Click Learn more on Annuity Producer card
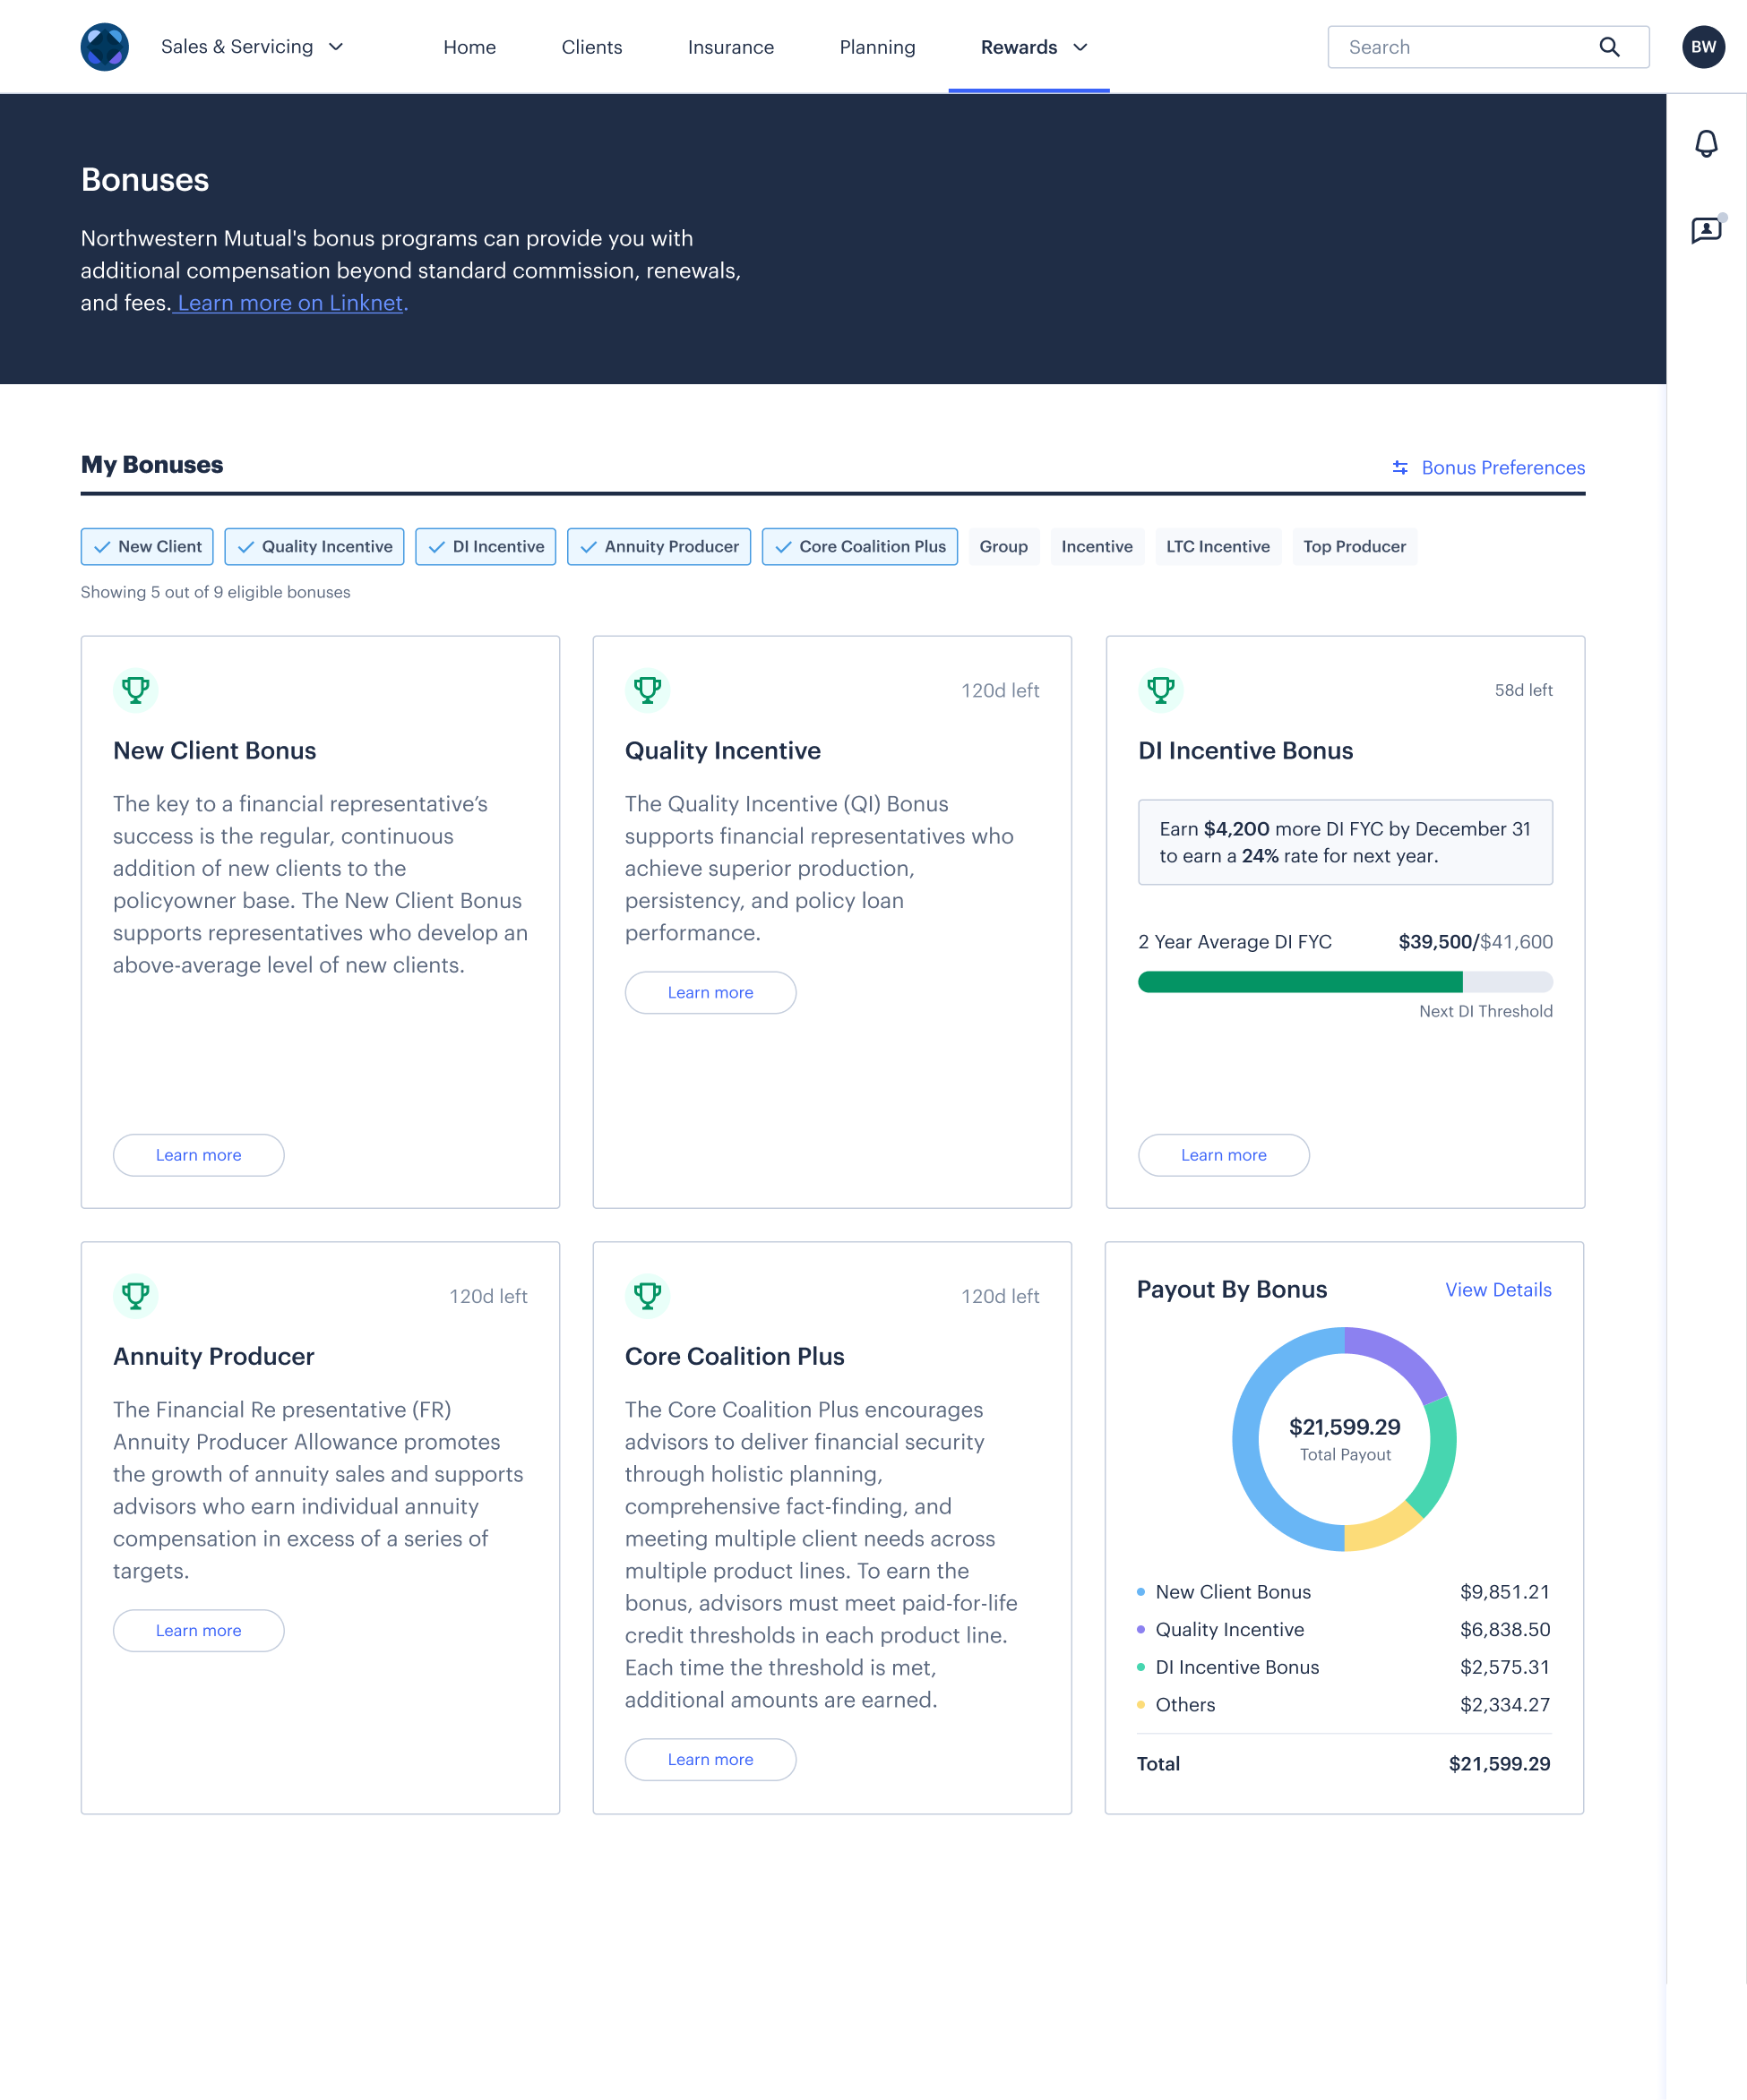The image size is (1747, 2100). (x=198, y=1630)
